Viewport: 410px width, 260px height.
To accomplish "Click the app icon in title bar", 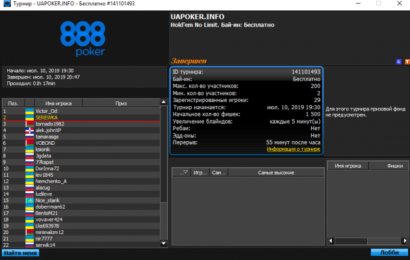I will tap(7, 4).
